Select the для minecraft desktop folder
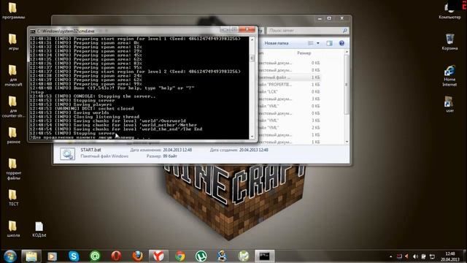Image resolution: width=467 pixels, height=263 pixels. click(13, 75)
